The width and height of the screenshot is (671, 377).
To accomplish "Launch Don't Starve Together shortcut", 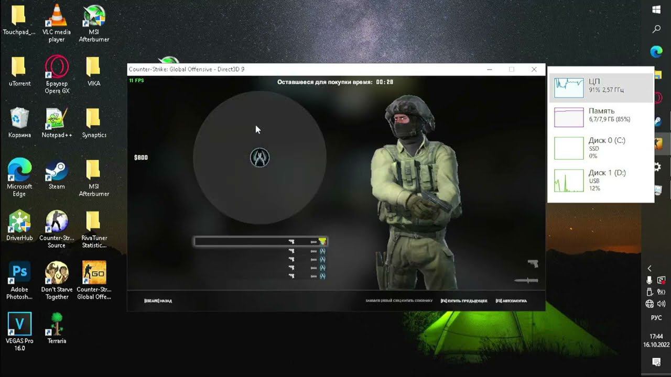I will coord(57,281).
